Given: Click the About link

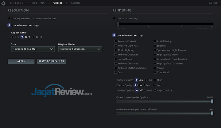Looking at the screenshot, I should pyautogui.click(x=214, y=3).
